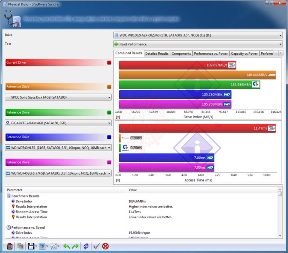Open the SPCC Solid State Disk dropdown
Viewport: 288px width, 253px height.
point(58,97)
